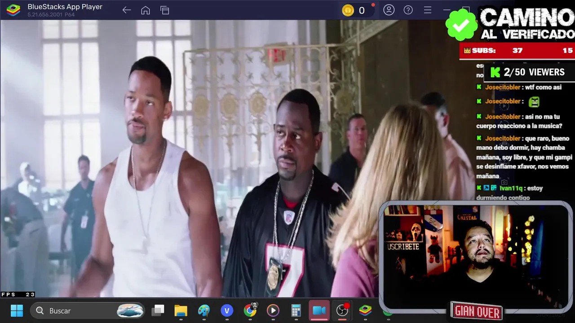This screenshot has height=323, width=575.
Task: Open BlueStacks help question mark
Action: 408,10
